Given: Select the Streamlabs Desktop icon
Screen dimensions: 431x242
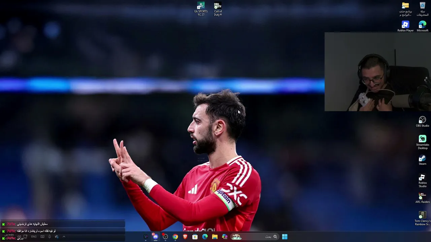Looking at the screenshot, I should coord(423,143).
